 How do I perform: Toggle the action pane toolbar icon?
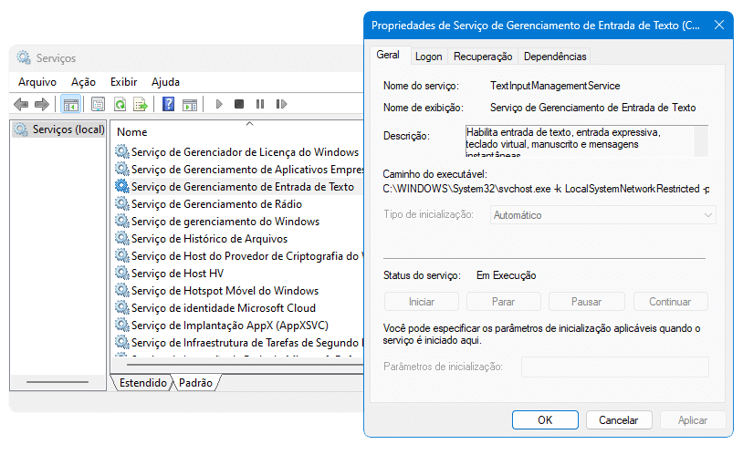click(x=190, y=105)
